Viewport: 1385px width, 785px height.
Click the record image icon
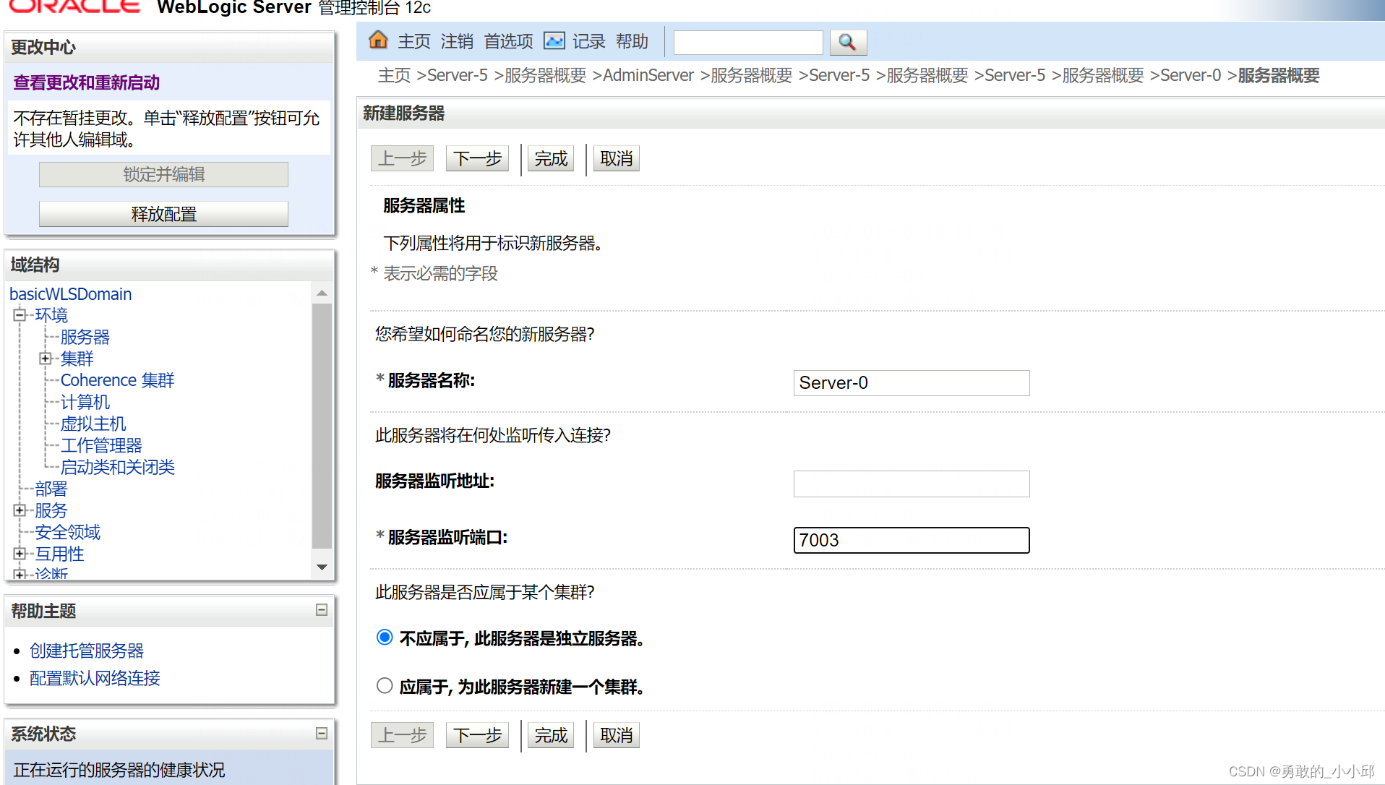tap(554, 41)
